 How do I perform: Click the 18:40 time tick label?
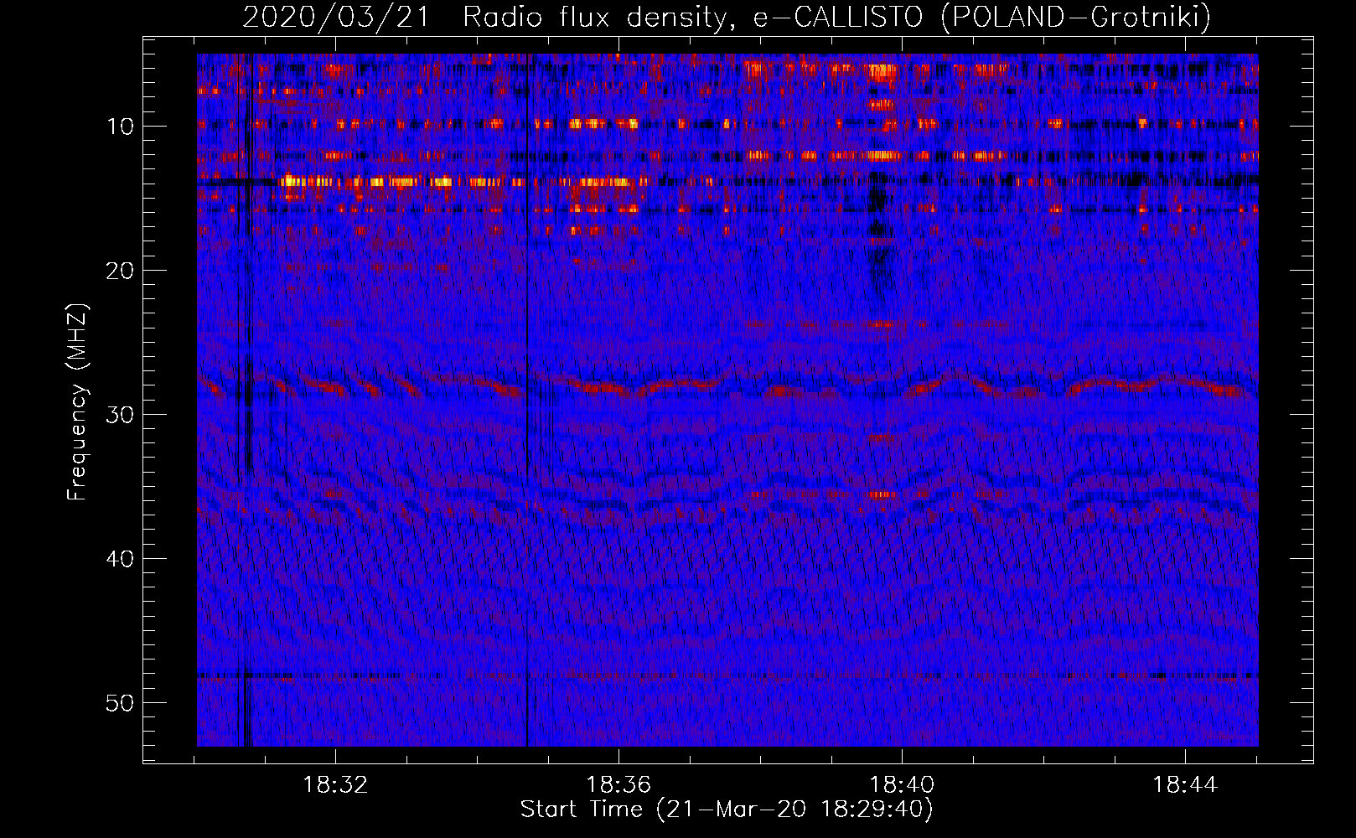point(902,785)
